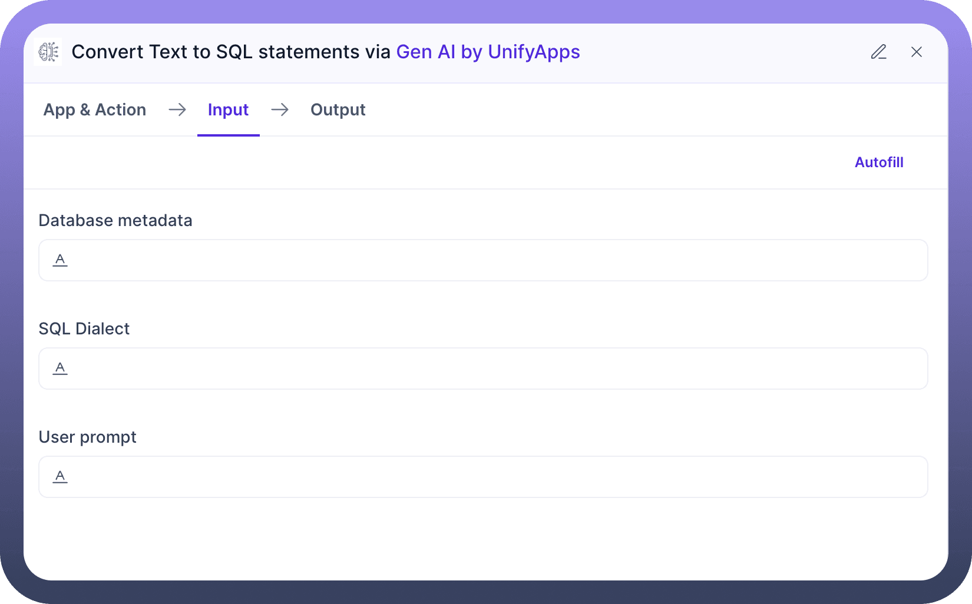972x604 pixels.
Task: Go to the Output tab
Action: (x=338, y=109)
